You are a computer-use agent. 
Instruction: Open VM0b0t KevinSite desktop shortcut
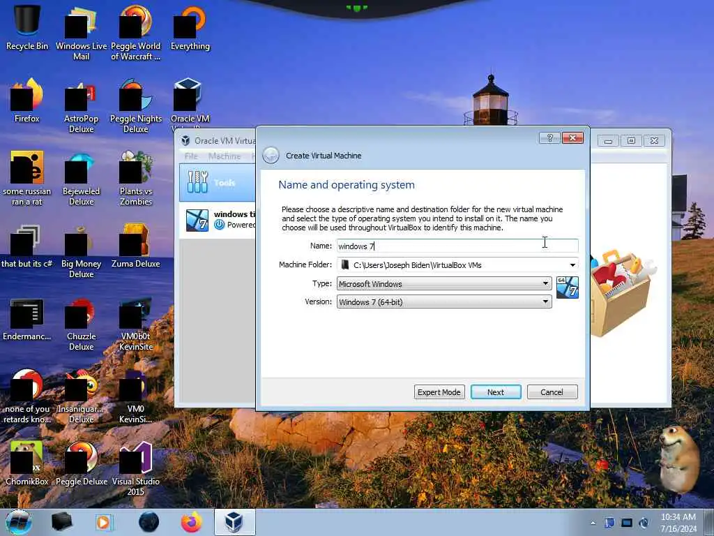(x=136, y=324)
